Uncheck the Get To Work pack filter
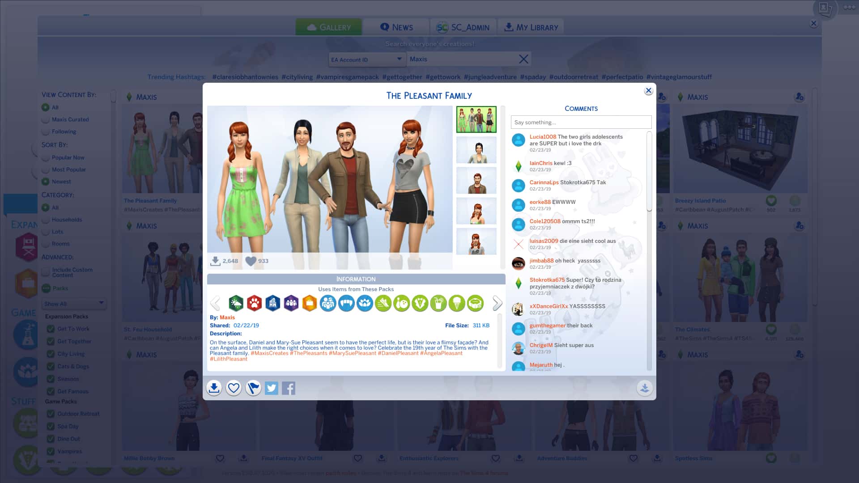This screenshot has height=483, width=859. click(x=51, y=329)
